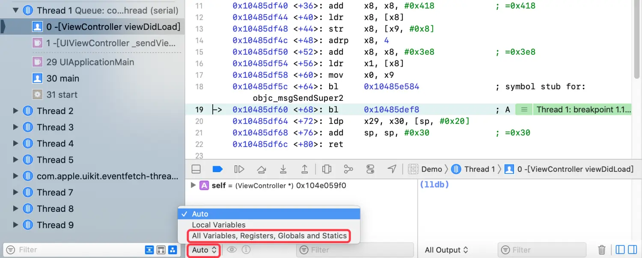Open the Debug Memory Graph tool
This screenshot has height=258, width=642.
(348, 169)
